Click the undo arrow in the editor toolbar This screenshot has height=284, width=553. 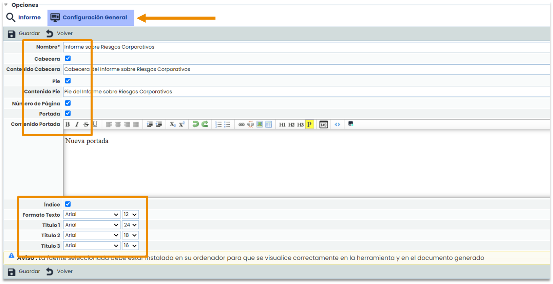tap(195, 124)
